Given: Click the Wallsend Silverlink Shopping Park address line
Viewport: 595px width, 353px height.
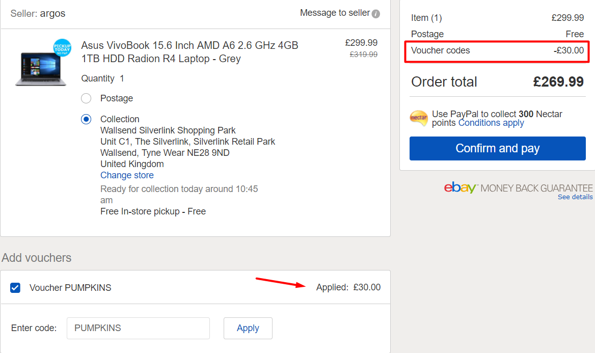Looking at the screenshot, I should pyautogui.click(x=168, y=130).
